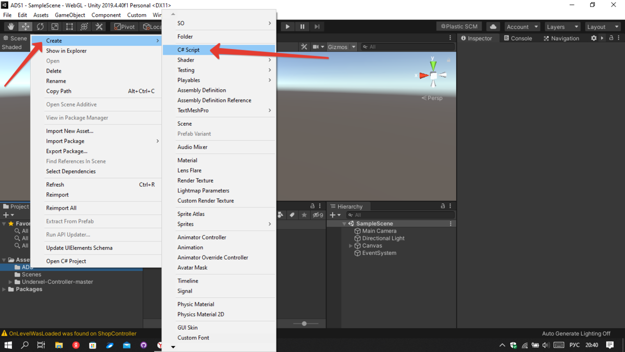This screenshot has height=352, width=625.
Task: Select the Hand tool in Unity toolbar
Action: point(11,27)
